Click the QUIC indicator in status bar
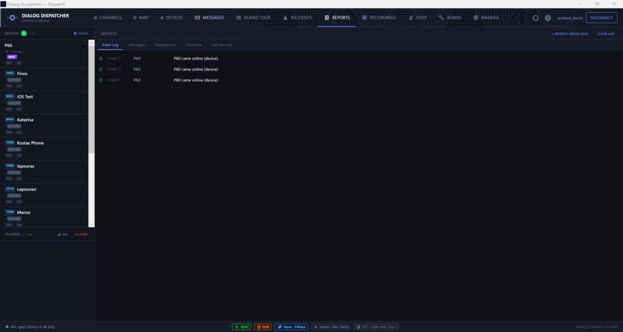The height and width of the screenshot is (332, 623). click(x=242, y=327)
